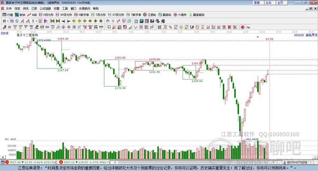Toggle the infinity loop tool
The image size is (318, 171).
248,27
